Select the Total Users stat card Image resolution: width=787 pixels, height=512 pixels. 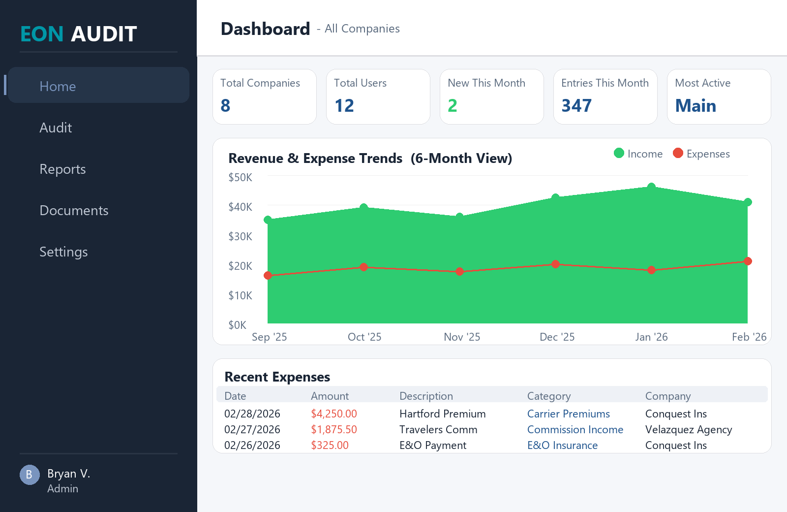[x=378, y=96]
